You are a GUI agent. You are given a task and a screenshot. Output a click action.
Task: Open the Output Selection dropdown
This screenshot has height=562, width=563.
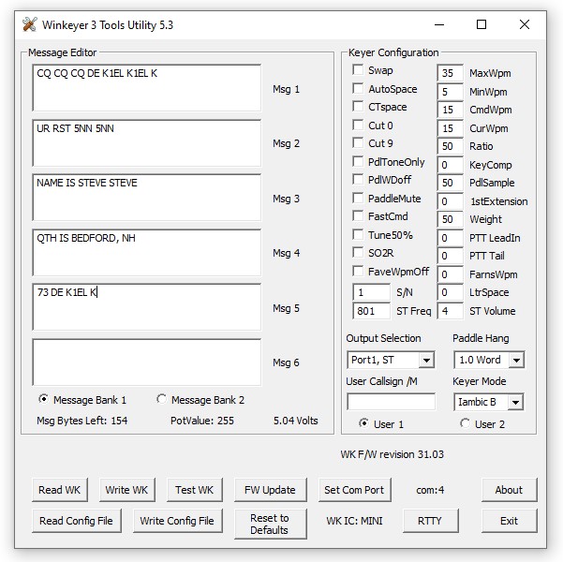click(x=426, y=361)
